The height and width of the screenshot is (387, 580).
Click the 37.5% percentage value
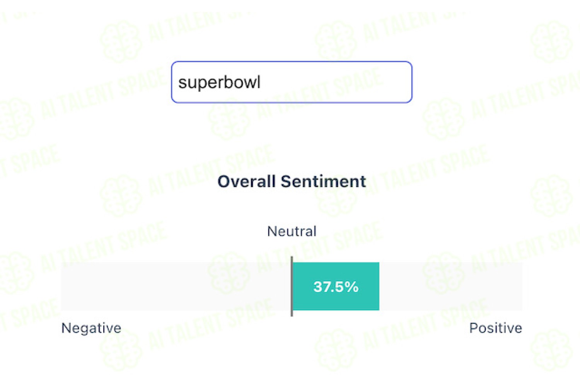pyautogui.click(x=336, y=287)
